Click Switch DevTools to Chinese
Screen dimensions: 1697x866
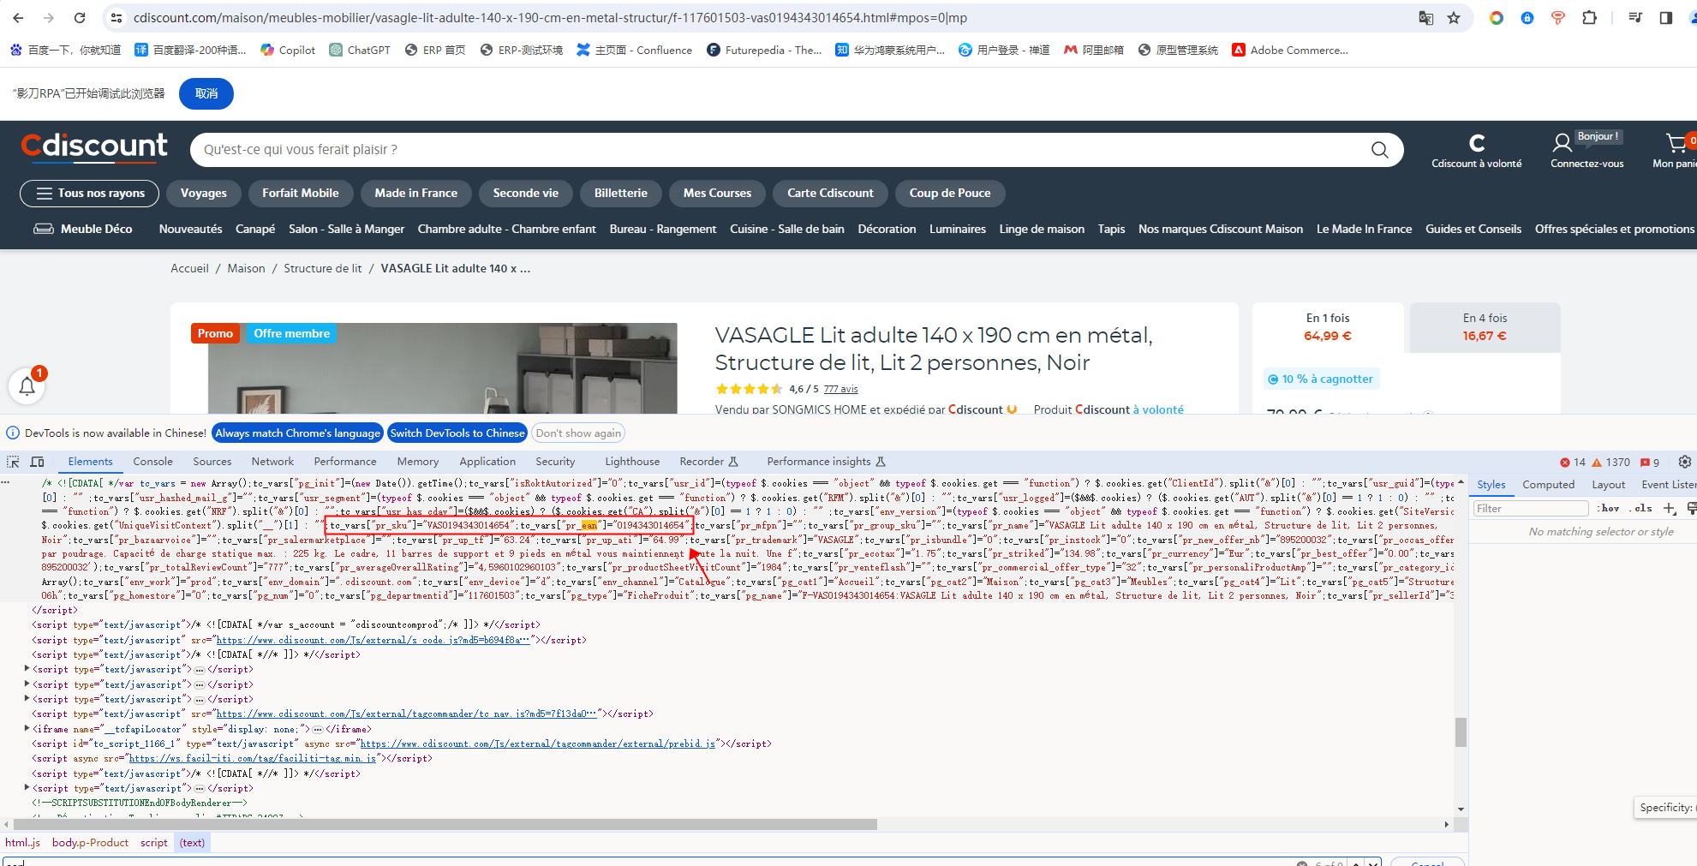pos(457,433)
